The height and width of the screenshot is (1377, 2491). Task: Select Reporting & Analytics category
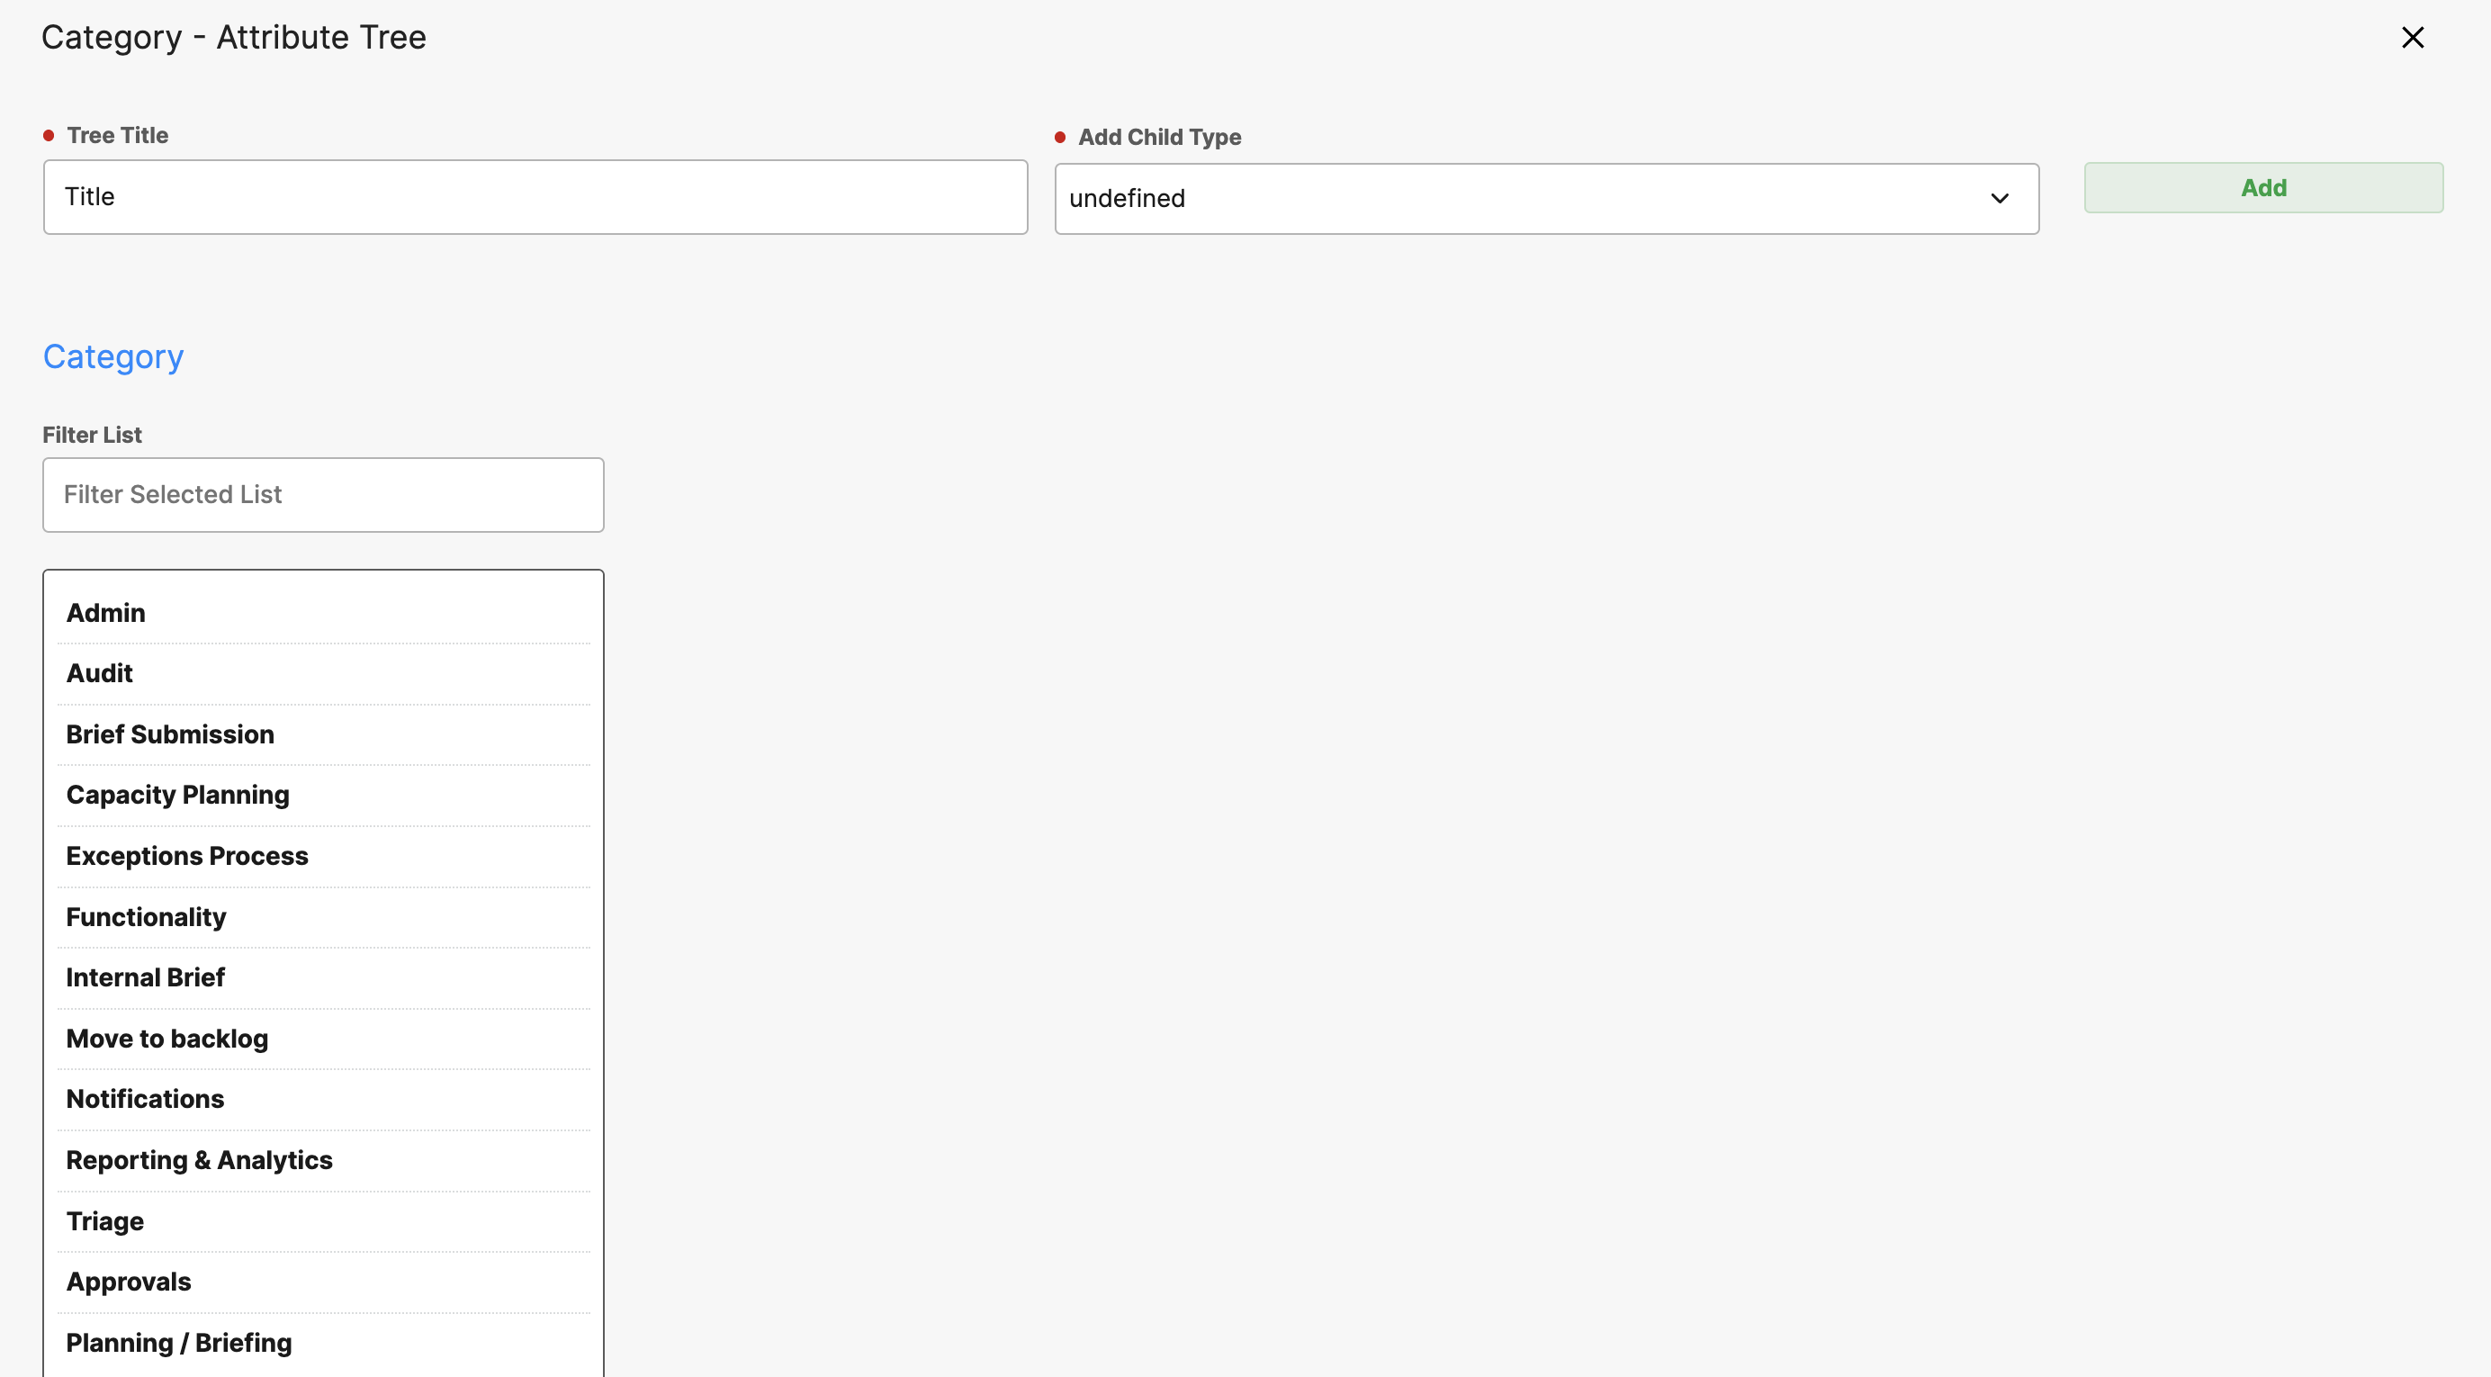(199, 1160)
